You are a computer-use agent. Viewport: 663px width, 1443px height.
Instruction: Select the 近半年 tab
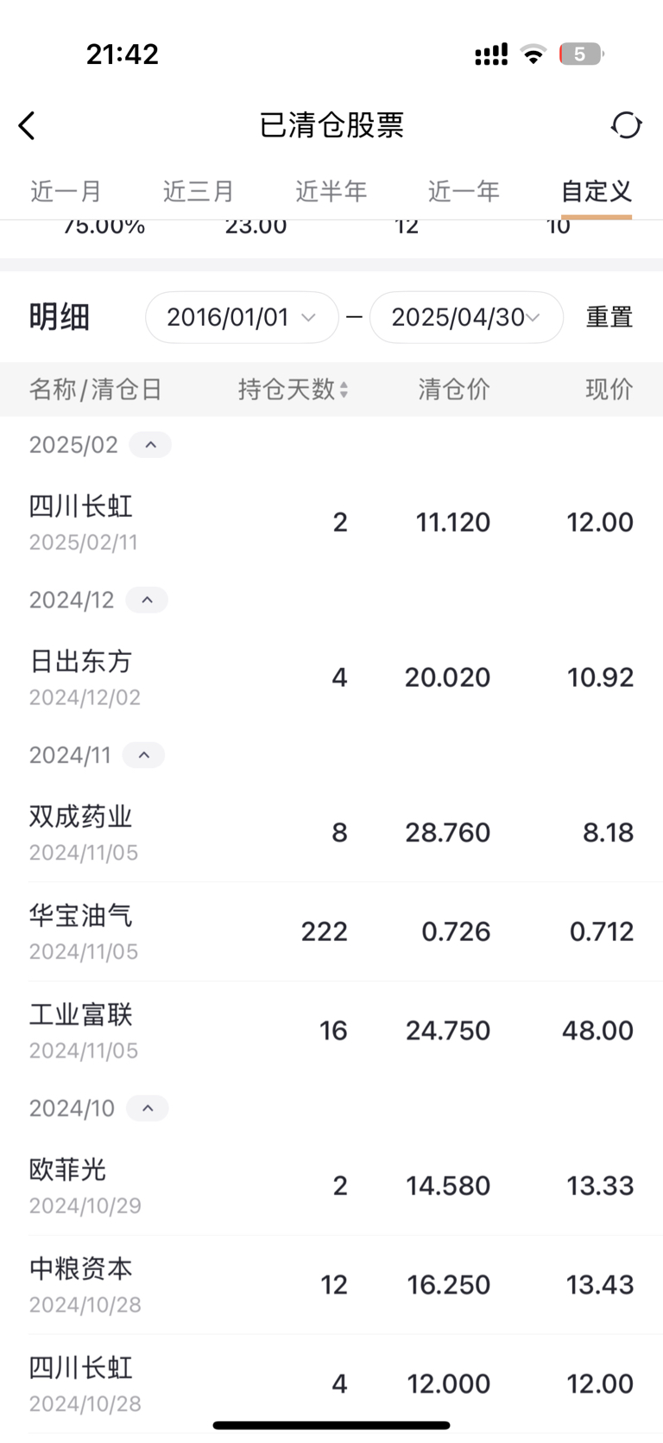click(331, 191)
